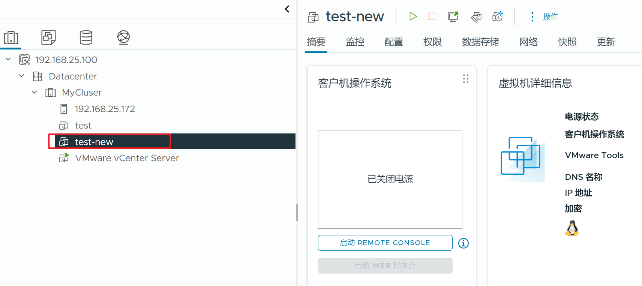This screenshot has width=642, height=286.
Task: Click the three-dot actions icon
Action: (532, 16)
